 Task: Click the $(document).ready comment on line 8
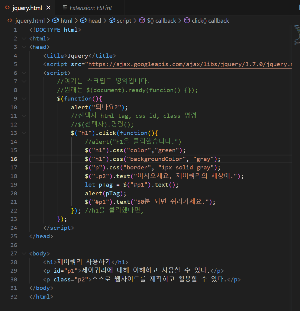[127, 90]
